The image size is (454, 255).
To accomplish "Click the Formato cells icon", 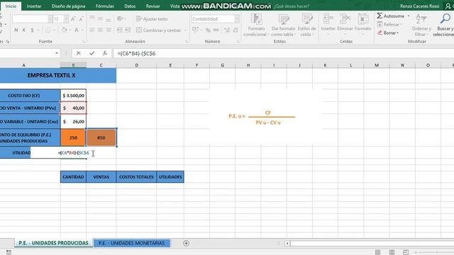I will (362, 19).
